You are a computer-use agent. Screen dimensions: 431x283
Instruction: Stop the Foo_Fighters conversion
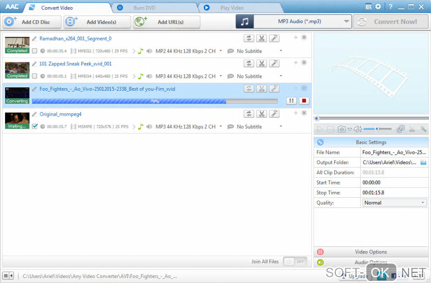304,101
